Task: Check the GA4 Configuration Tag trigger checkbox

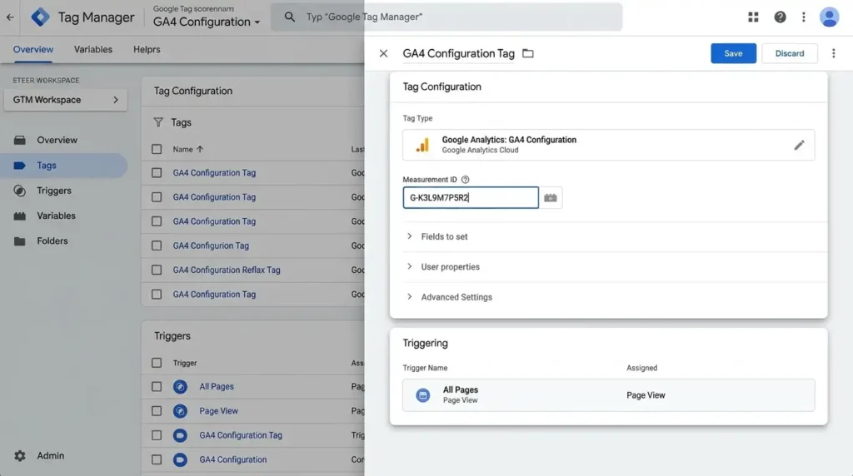Action: (x=157, y=435)
